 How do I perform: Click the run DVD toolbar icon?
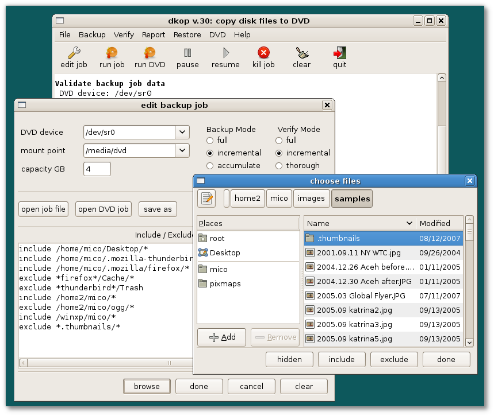[150, 53]
